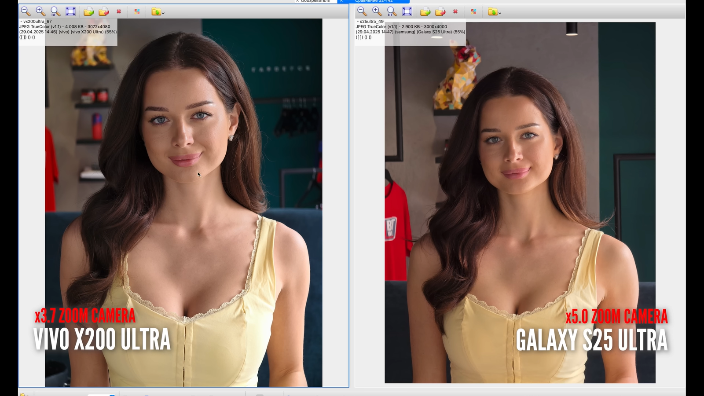Click the file name s25ultra_49
This screenshot has width=704, height=396.
[372, 21]
